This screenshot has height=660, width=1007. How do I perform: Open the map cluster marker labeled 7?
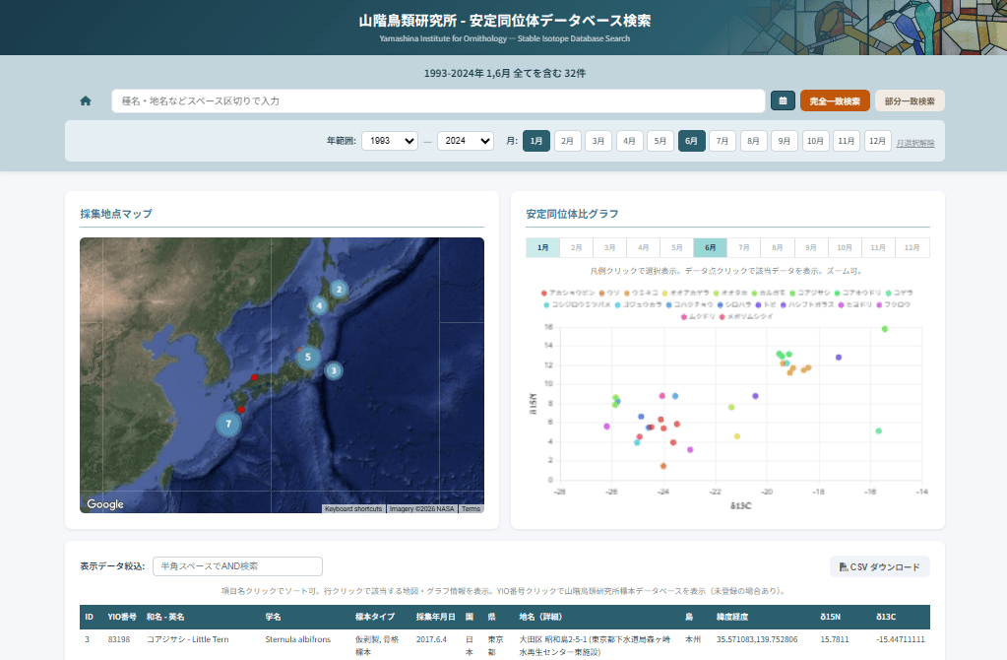click(228, 425)
